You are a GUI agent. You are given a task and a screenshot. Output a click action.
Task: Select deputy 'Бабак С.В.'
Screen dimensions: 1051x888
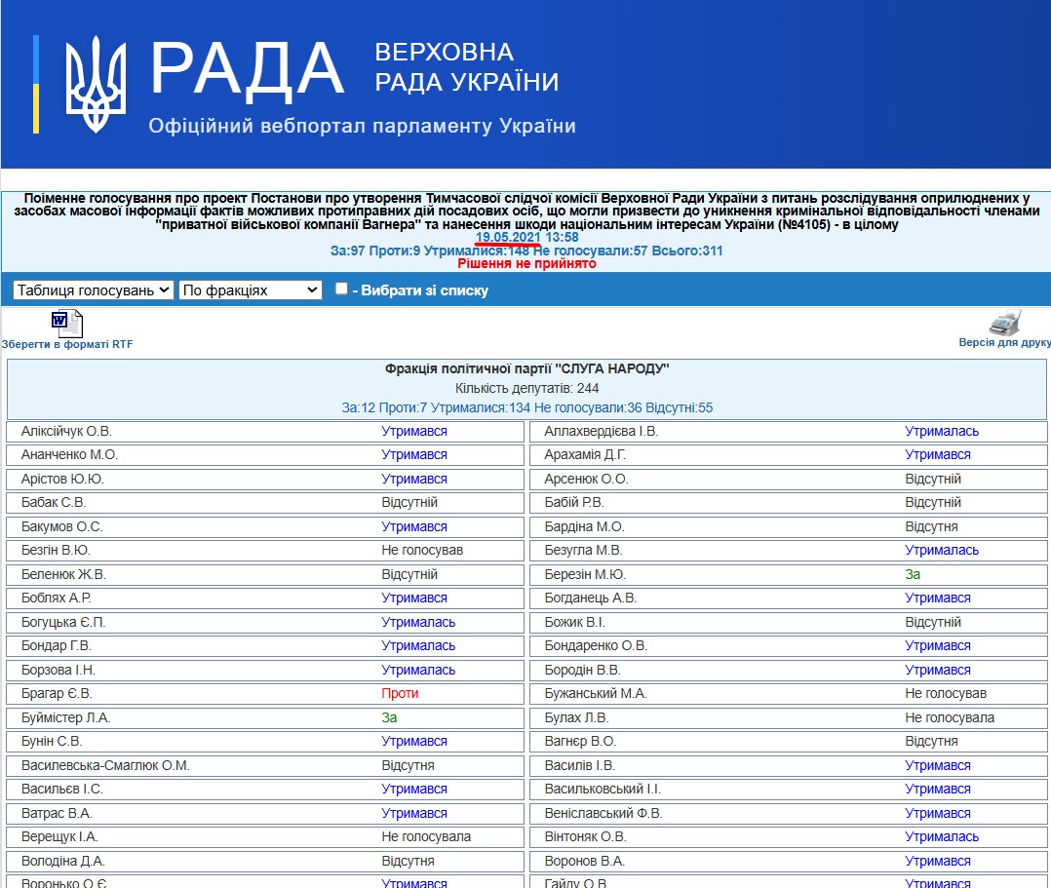tap(54, 502)
